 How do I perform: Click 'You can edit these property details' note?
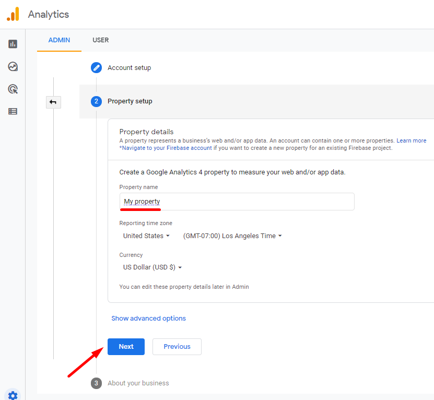tap(184, 287)
